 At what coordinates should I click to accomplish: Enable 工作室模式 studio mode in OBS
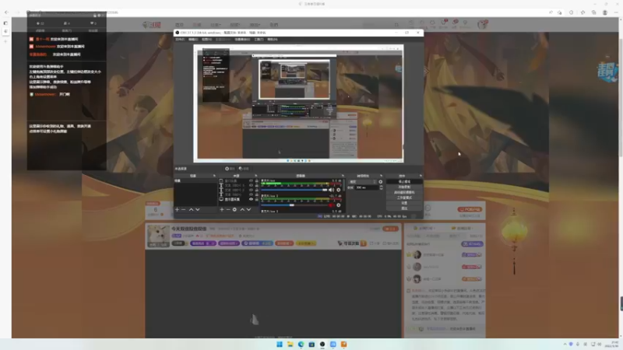click(x=404, y=198)
